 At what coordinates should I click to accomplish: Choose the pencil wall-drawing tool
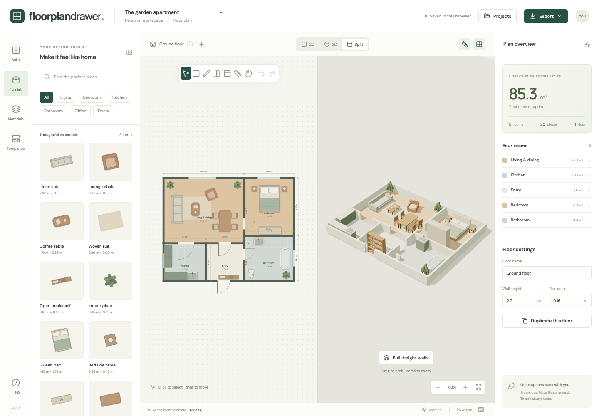coord(206,74)
